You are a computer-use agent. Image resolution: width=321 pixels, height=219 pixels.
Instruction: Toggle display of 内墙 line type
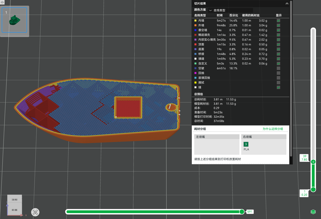(278, 20)
